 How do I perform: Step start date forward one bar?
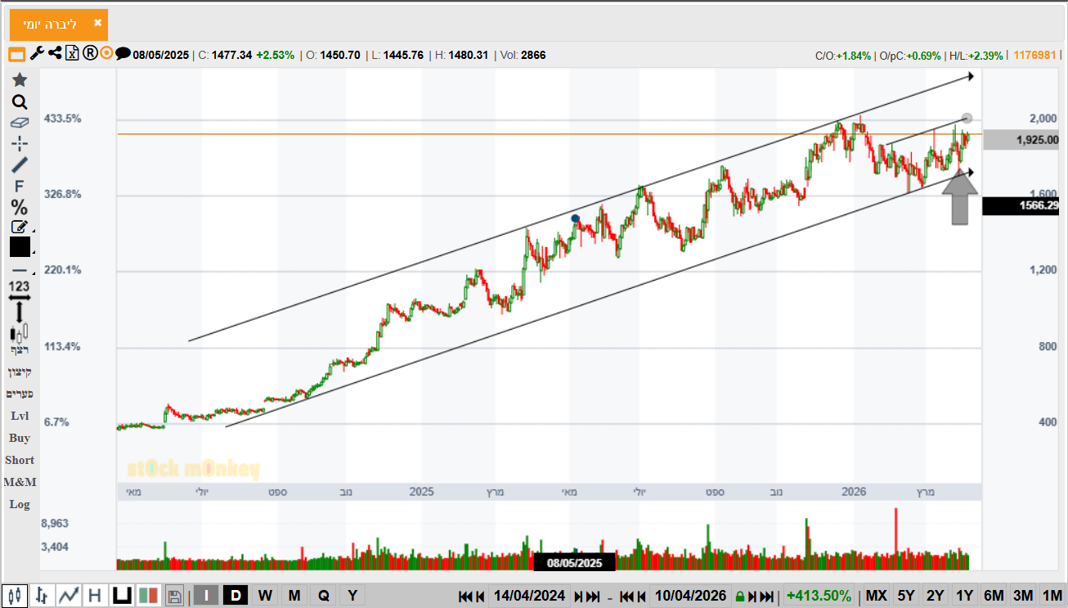pos(580,597)
